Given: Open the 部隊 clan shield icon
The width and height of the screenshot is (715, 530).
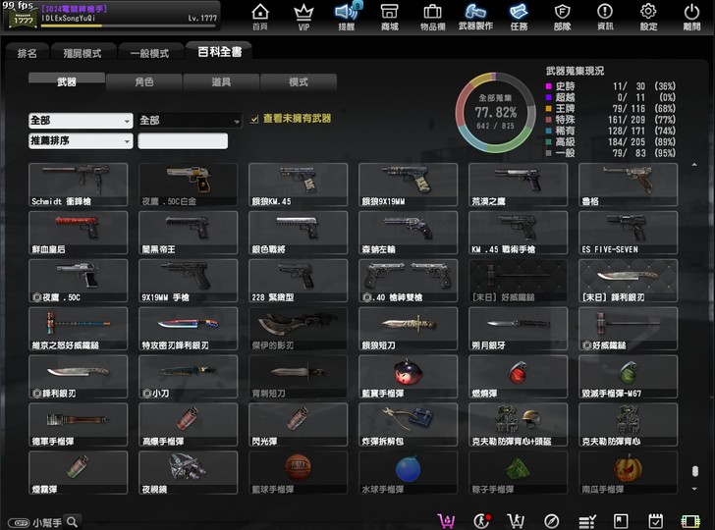Looking at the screenshot, I should point(562,17).
